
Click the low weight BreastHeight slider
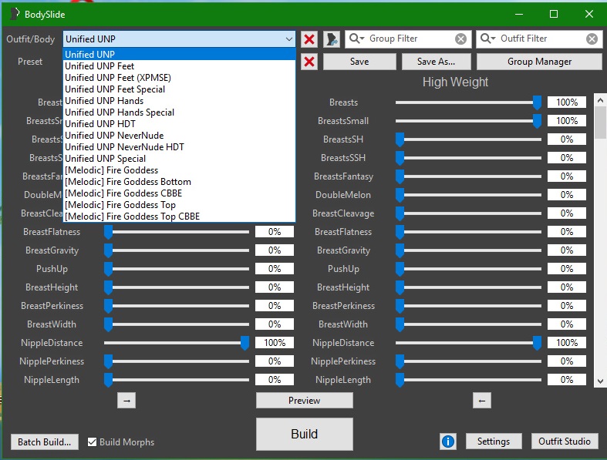click(x=177, y=287)
